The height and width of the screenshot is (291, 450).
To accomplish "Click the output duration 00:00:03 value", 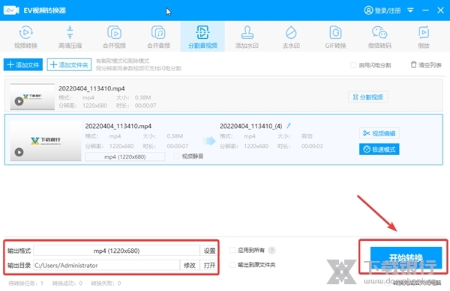I will pos(312,146).
